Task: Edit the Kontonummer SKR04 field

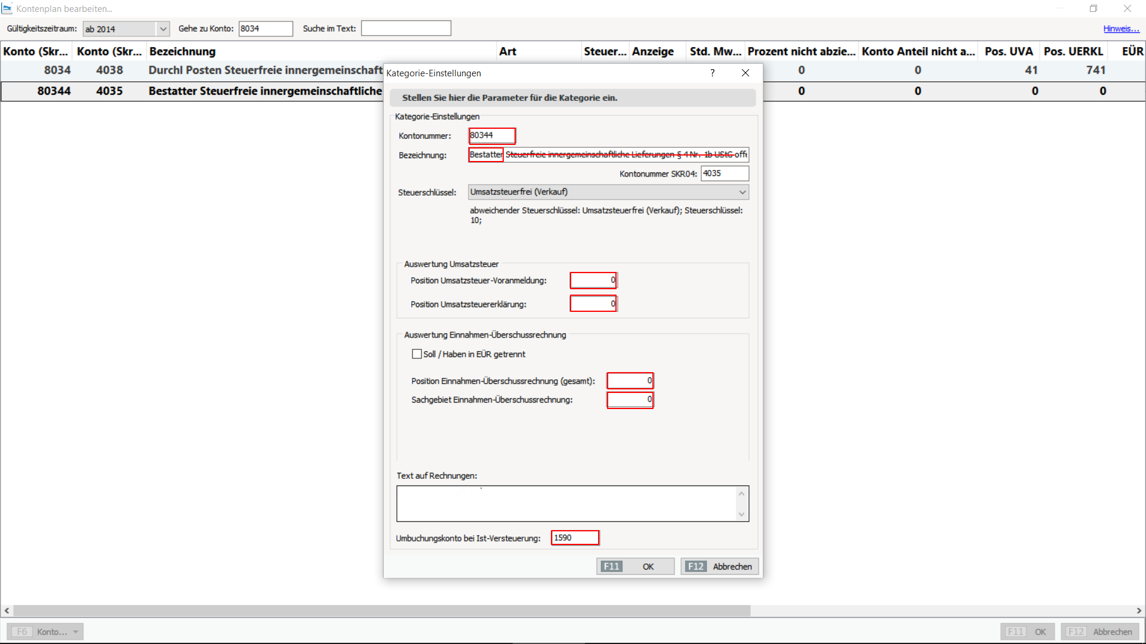Action: [x=725, y=174]
